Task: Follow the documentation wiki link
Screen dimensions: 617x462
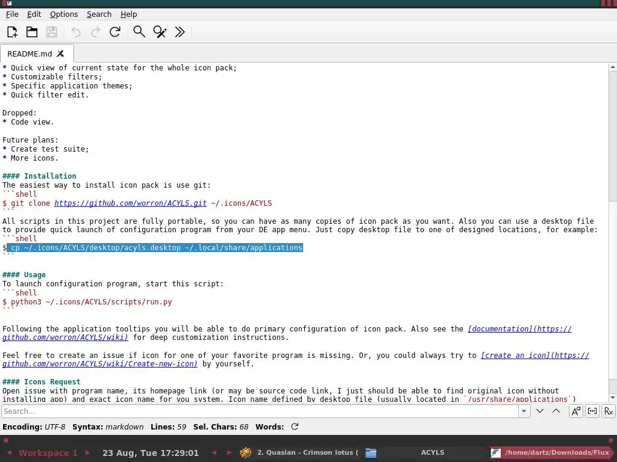Action: click(520, 329)
